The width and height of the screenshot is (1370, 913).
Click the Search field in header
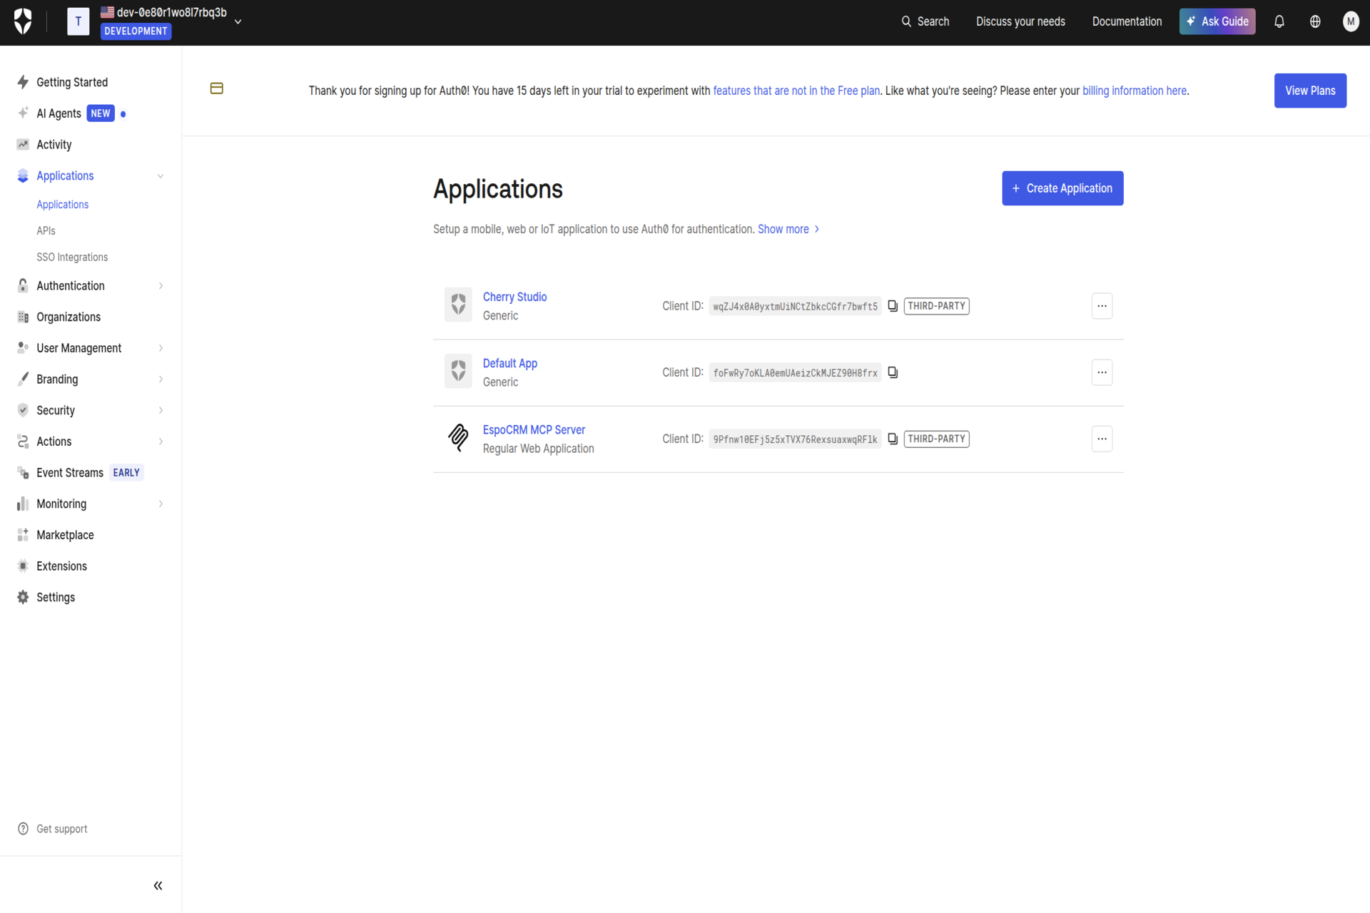[925, 21]
